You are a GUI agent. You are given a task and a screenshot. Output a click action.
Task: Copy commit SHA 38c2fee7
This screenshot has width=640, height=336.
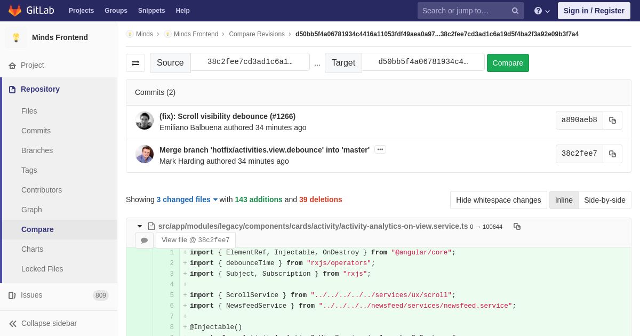click(x=613, y=154)
